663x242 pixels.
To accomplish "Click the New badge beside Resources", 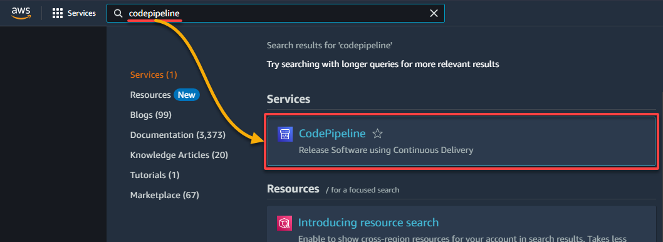I will point(187,95).
